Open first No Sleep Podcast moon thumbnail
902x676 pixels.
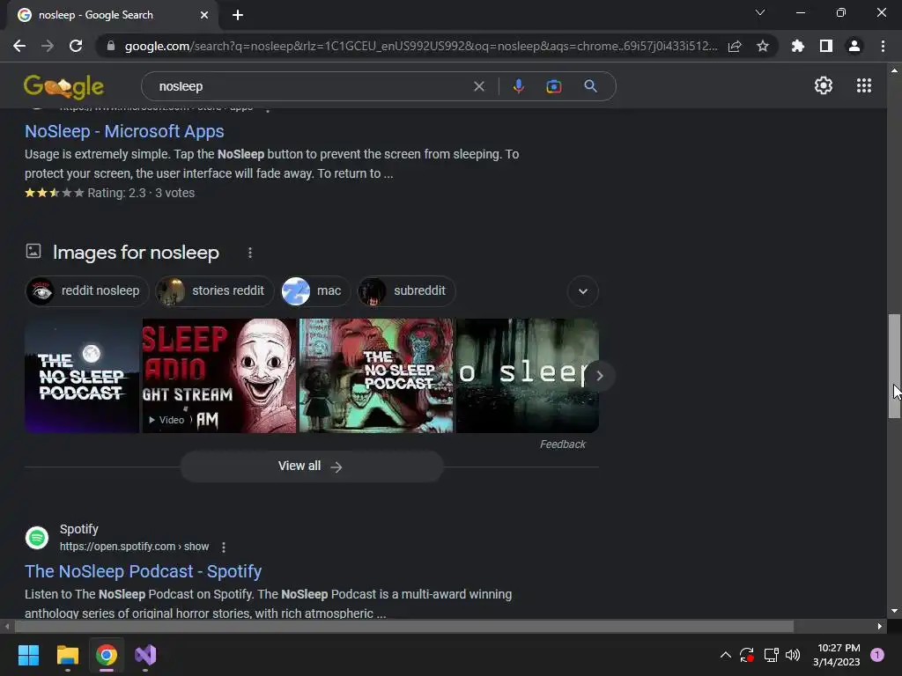click(82, 375)
